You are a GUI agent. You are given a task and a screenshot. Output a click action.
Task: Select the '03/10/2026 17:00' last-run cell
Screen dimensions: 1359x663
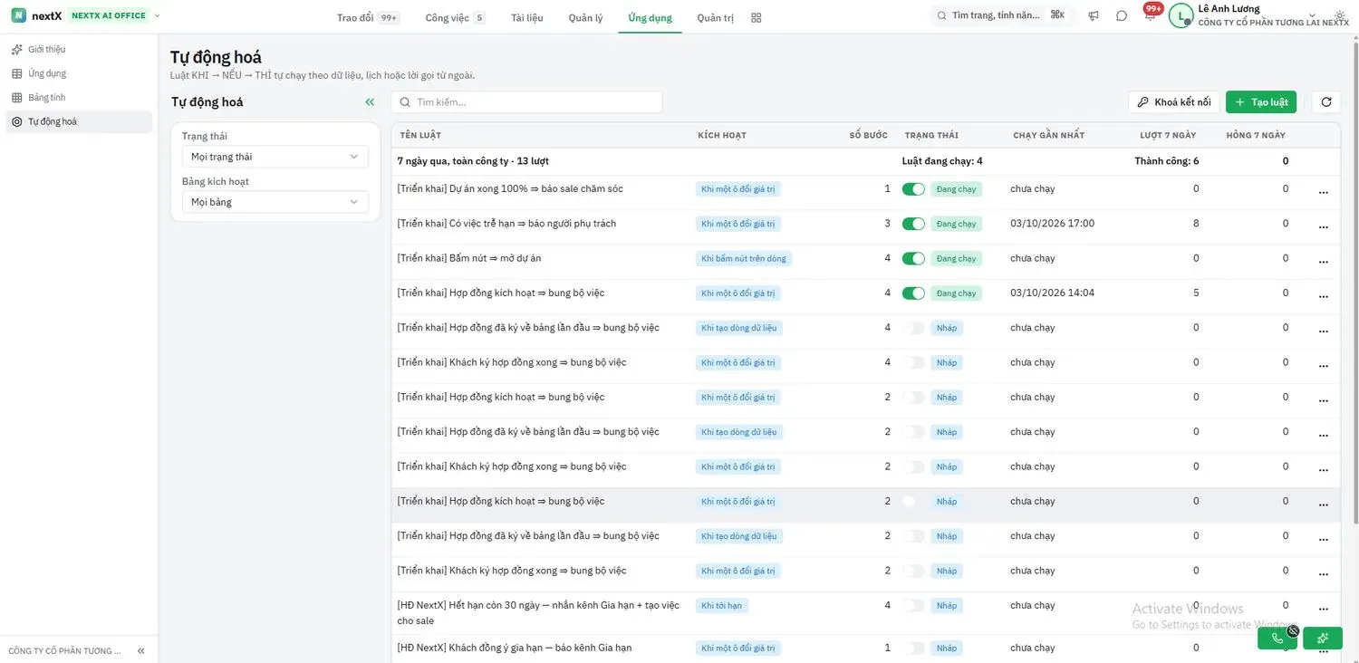pos(1053,224)
